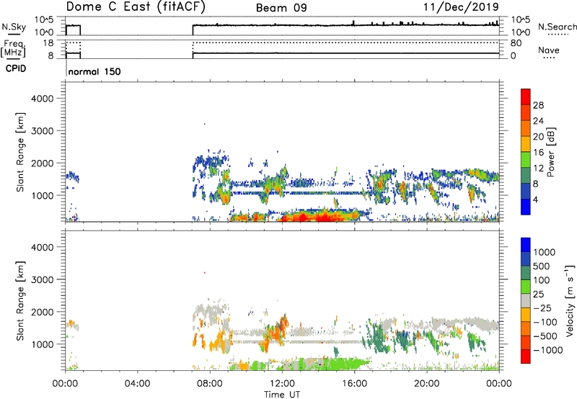Select red bottom segment of velocity colorbar
The width and height of the screenshot is (577, 399).
[x=526, y=357]
